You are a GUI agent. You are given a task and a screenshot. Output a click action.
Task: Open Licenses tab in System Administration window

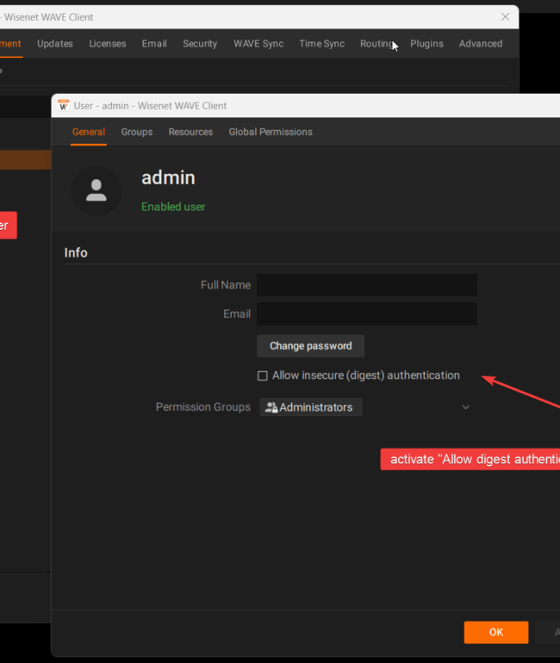click(x=108, y=44)
